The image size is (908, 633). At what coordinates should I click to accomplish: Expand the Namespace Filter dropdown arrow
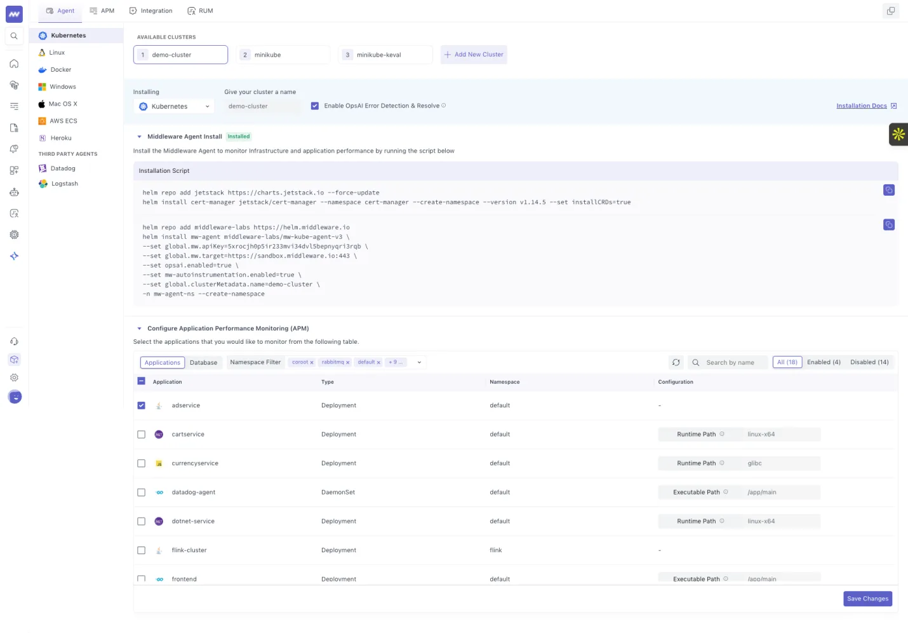click(x=419, y=362)
